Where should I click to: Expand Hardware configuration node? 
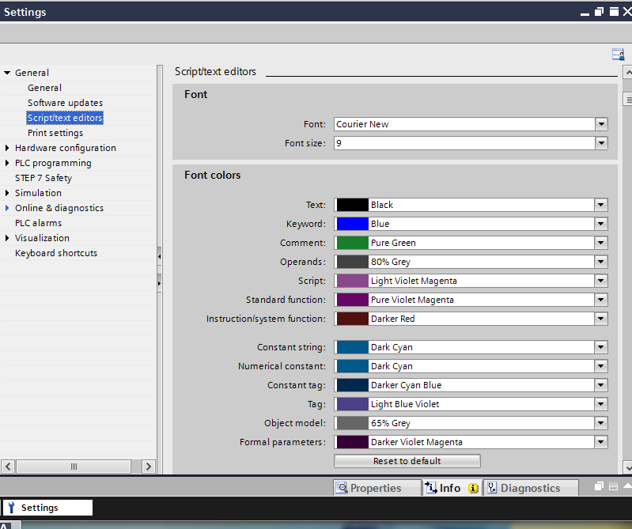pyautogui.click(x=7, y=148)
